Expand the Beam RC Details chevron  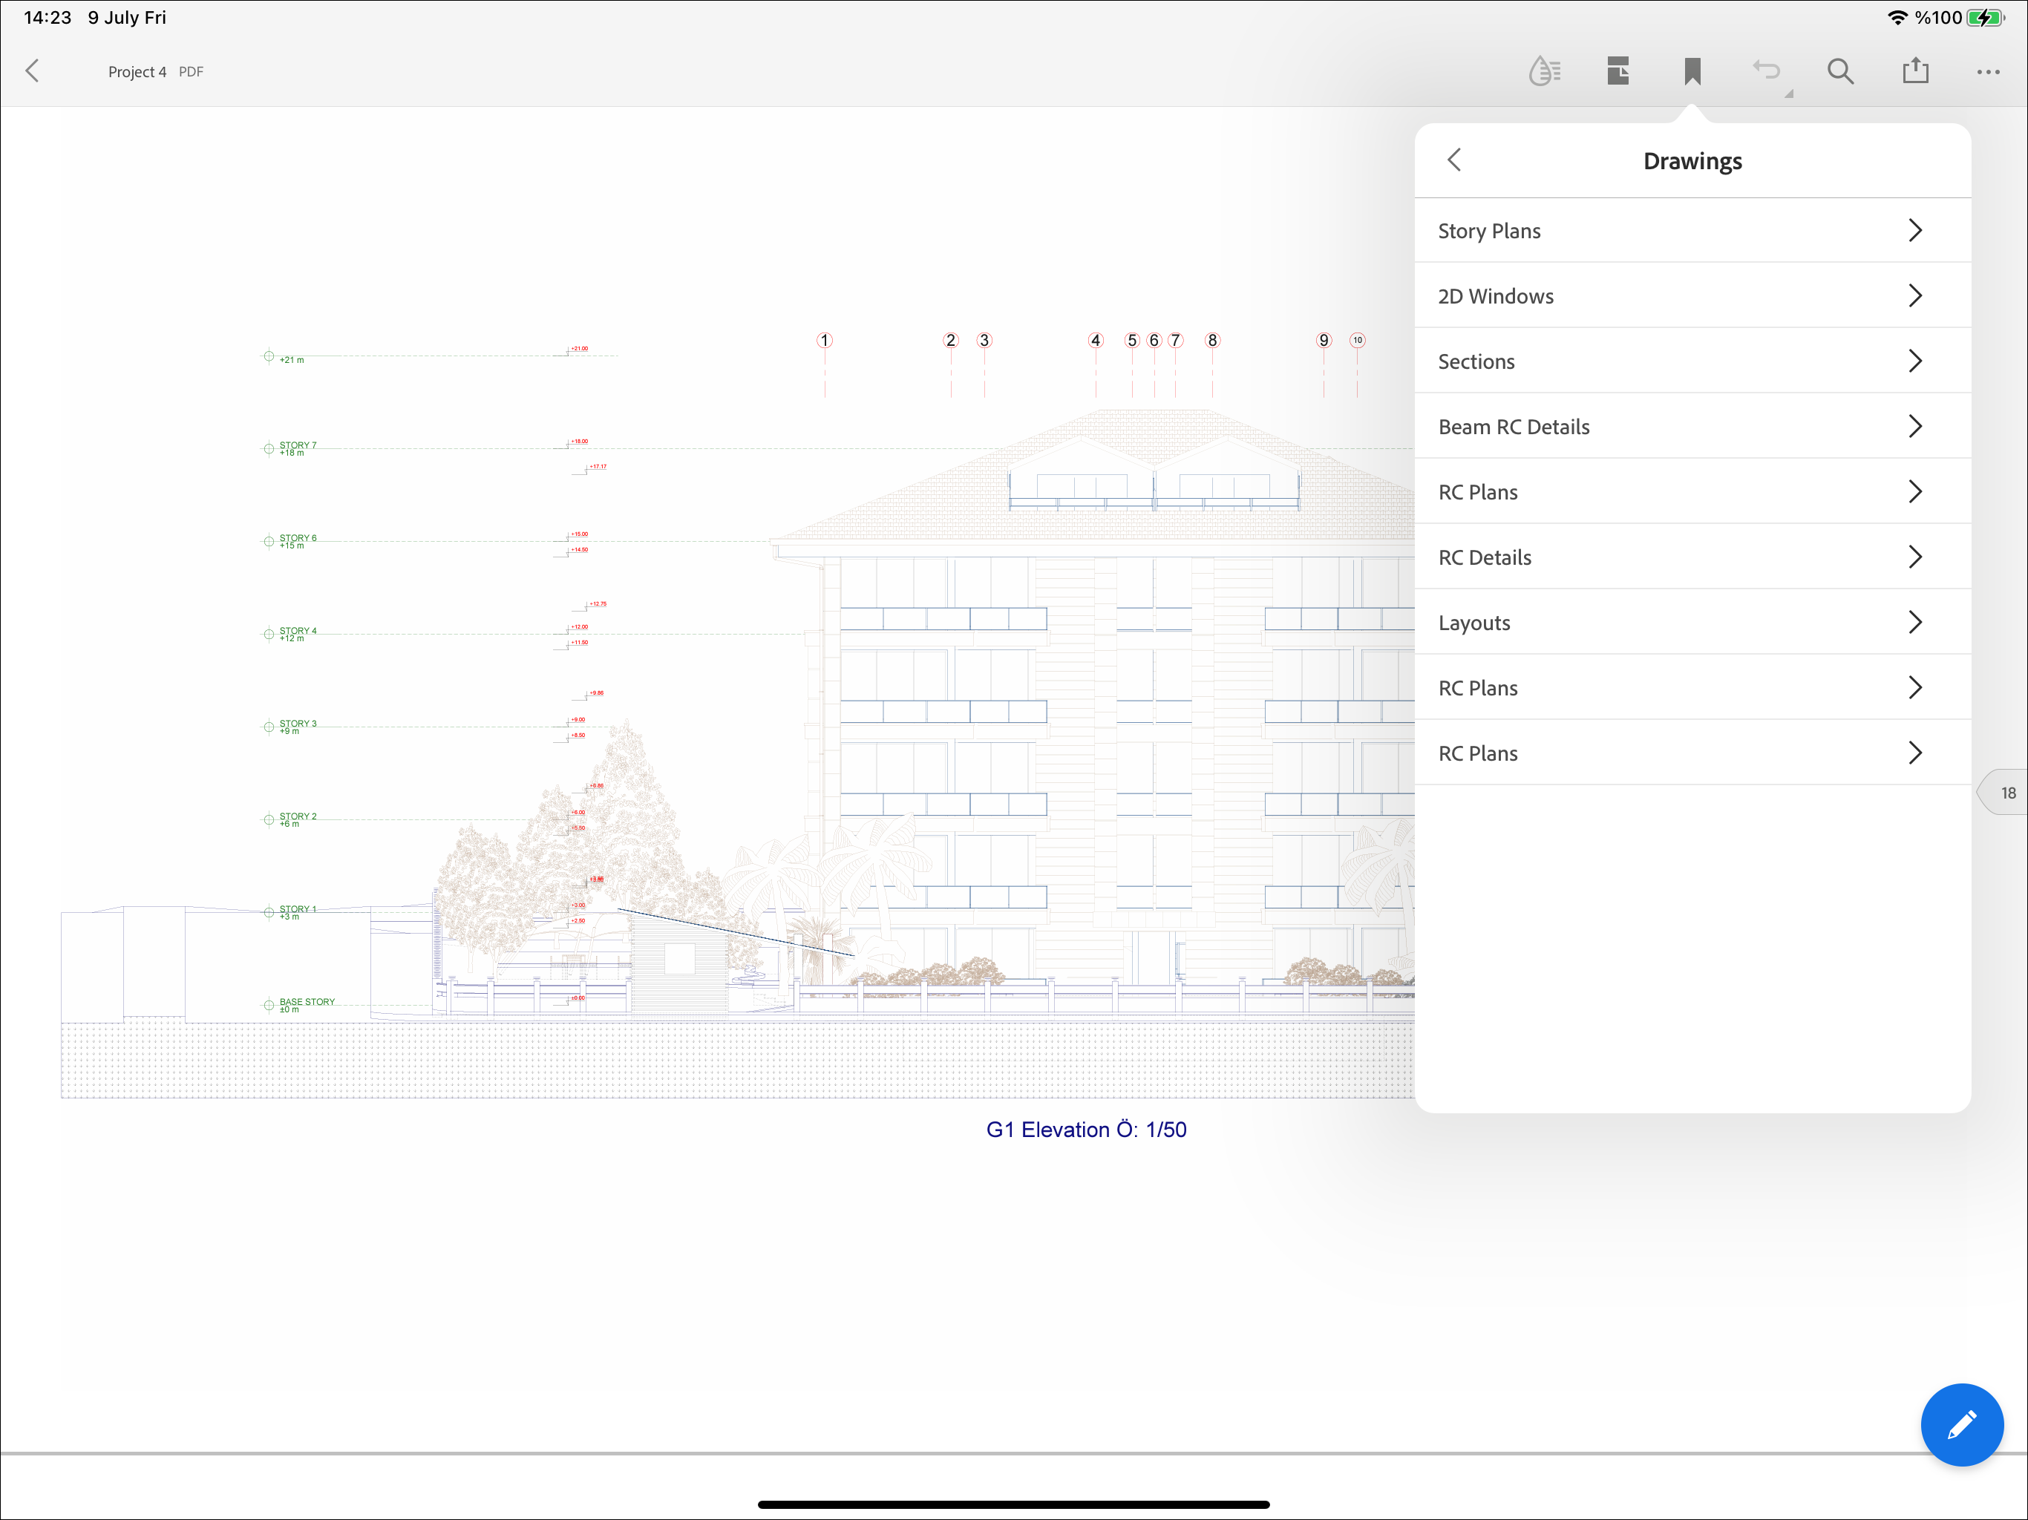click(x=1914, y=426)
